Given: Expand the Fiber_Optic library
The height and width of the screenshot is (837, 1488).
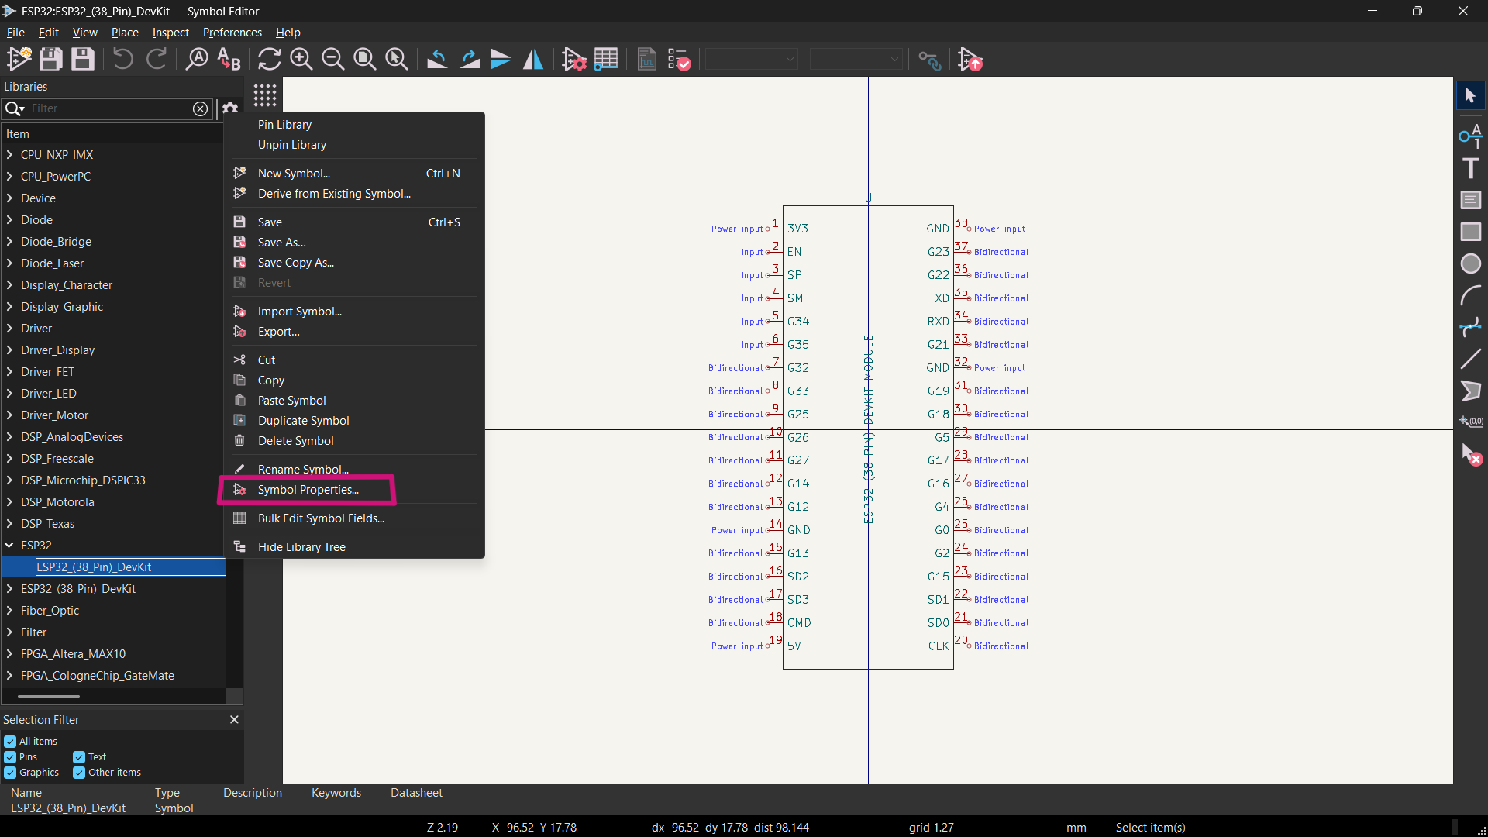Looking at the screenshot, I should (x=9, y=611).
